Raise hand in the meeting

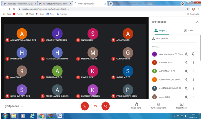(x=136, y=106)
